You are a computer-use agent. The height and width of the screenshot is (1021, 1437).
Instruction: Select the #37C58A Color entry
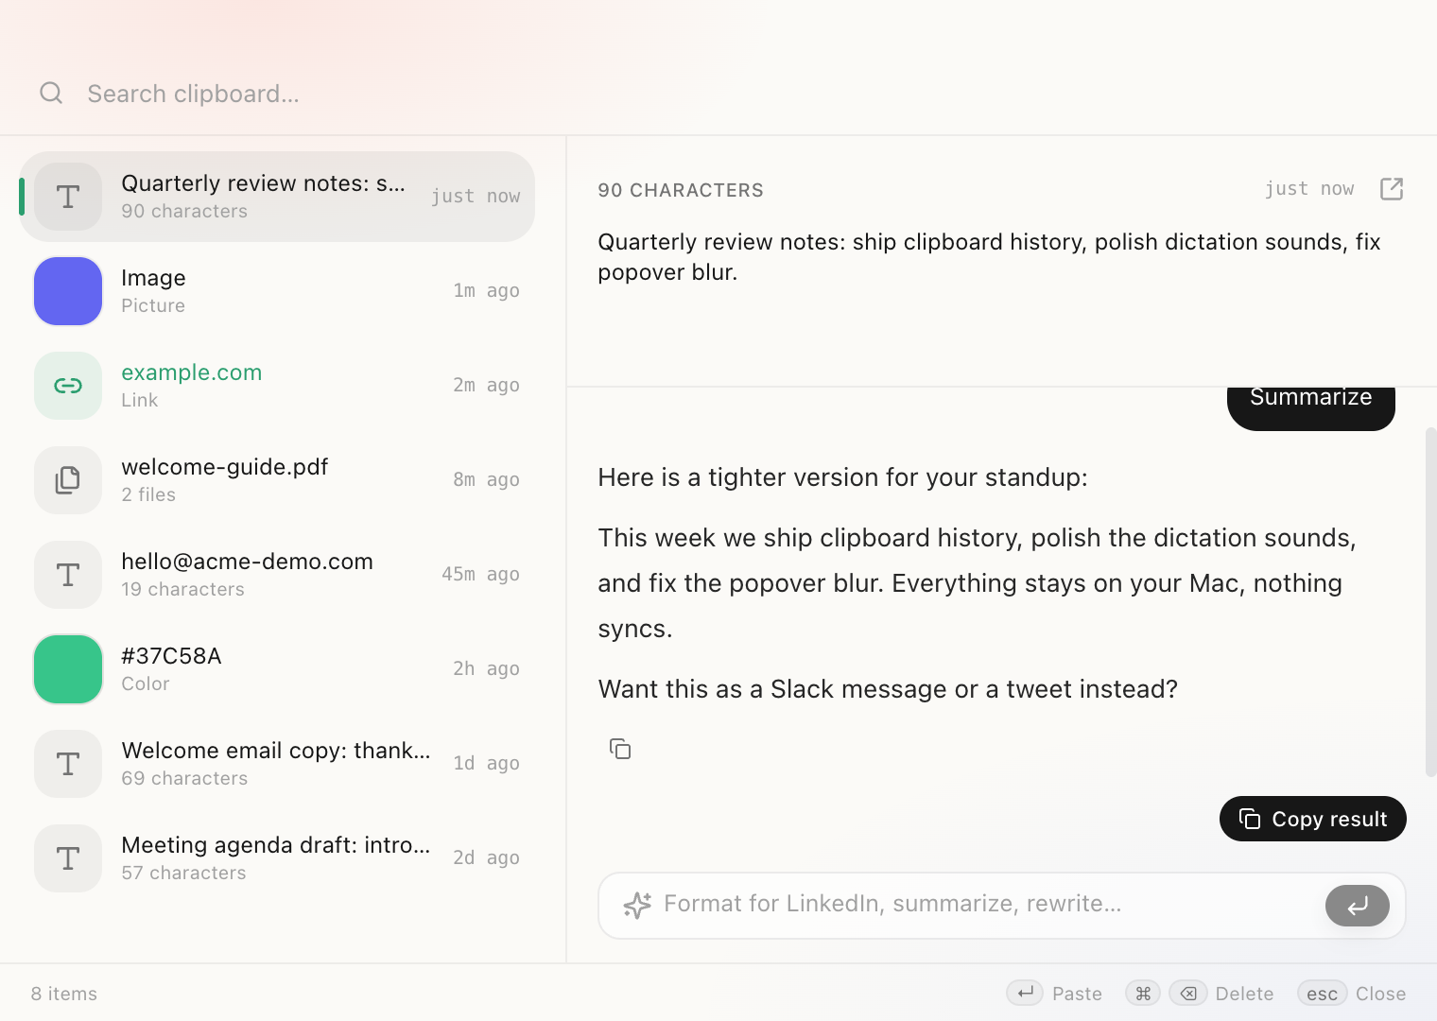tap(277, 669)
